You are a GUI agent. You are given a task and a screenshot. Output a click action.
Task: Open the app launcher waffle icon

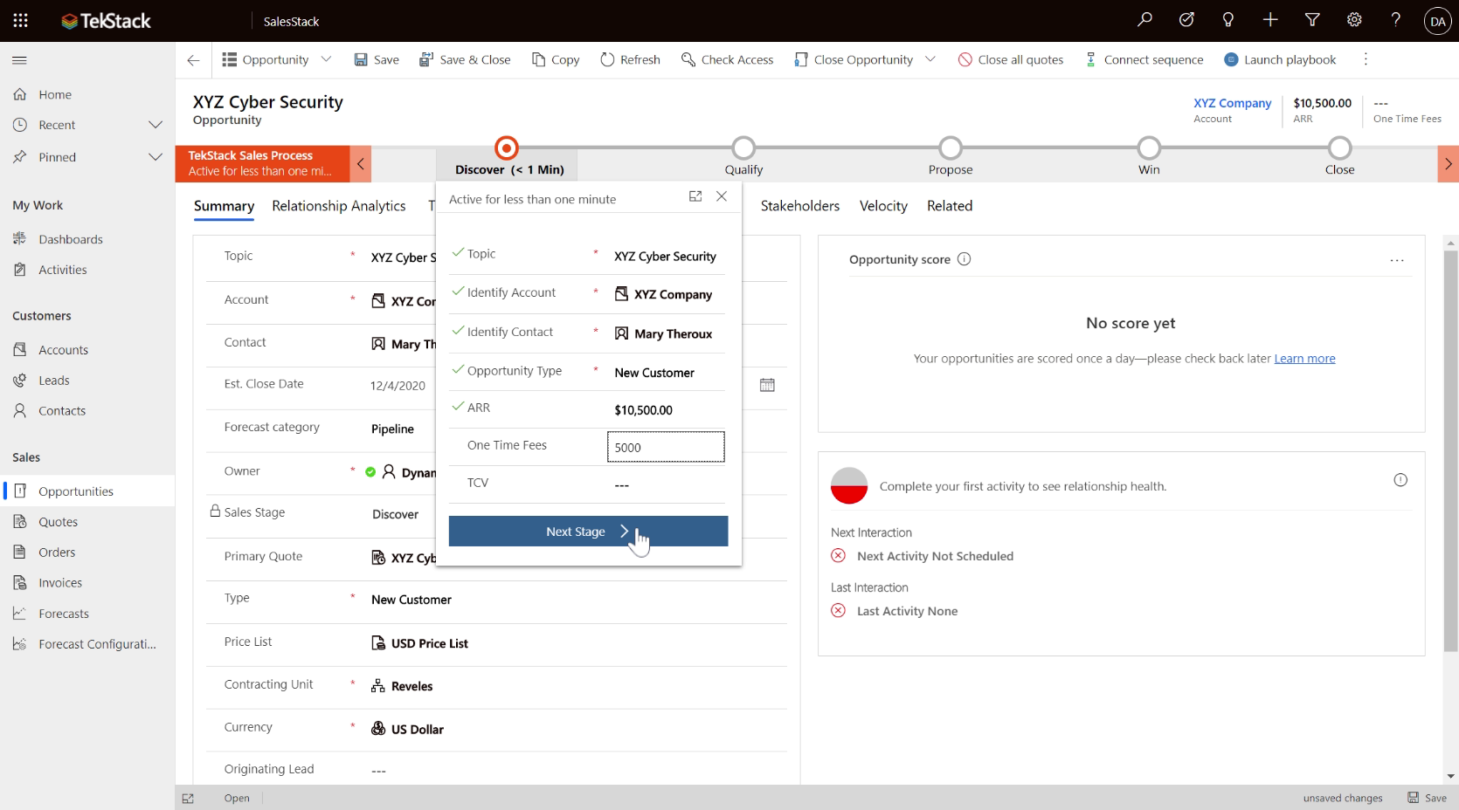[x=21, y=20]
